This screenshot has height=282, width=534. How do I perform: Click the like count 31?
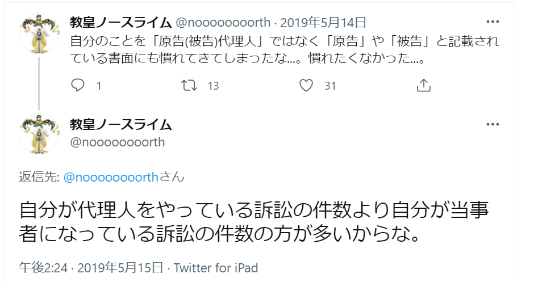click(x=330, y=86)
